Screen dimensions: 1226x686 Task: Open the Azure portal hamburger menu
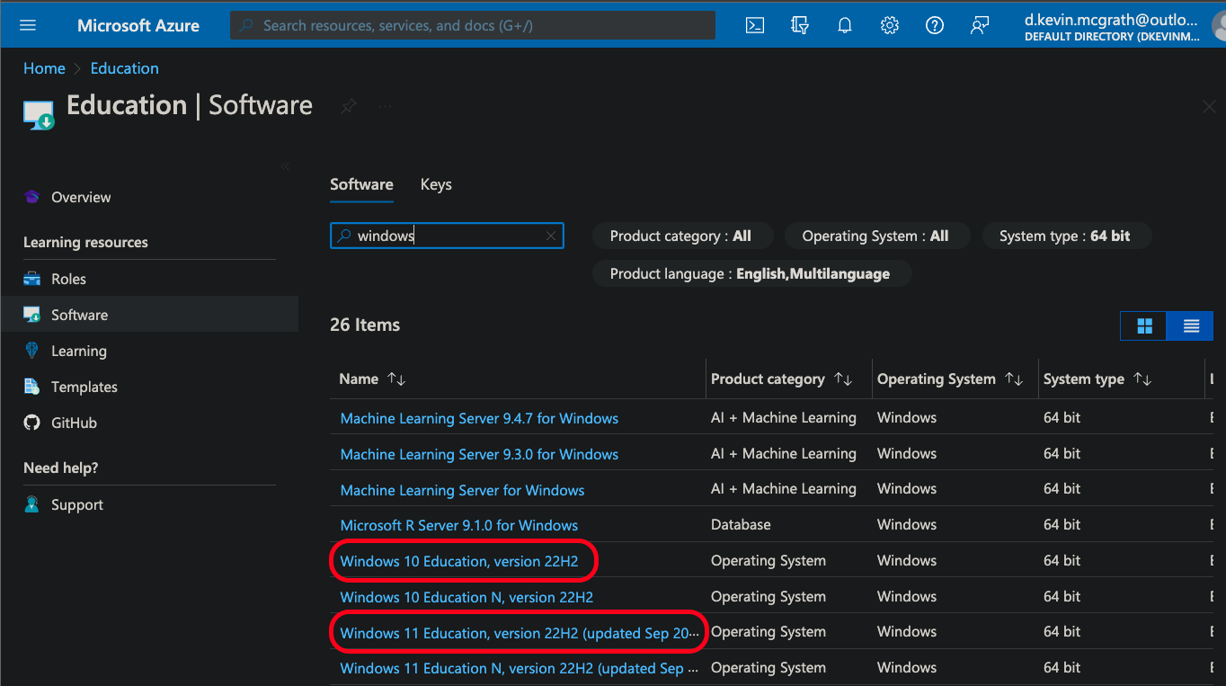[x=28, y=25]
